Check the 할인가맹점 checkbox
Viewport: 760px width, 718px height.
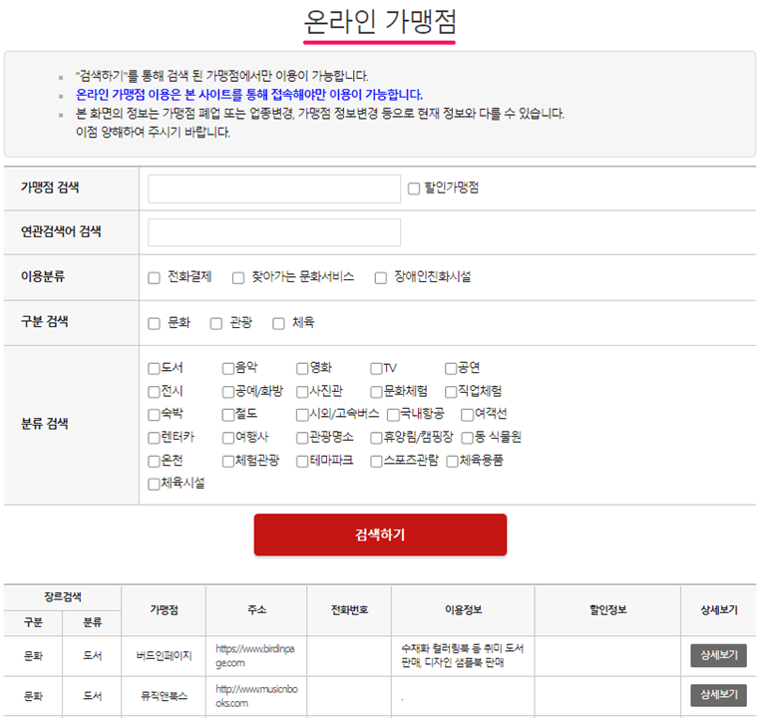tap(414, 188)
